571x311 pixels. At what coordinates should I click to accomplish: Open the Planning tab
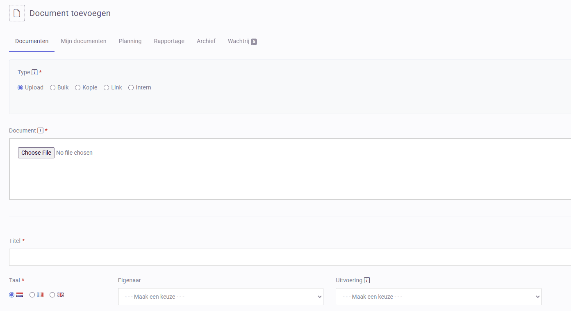[130, 41]
